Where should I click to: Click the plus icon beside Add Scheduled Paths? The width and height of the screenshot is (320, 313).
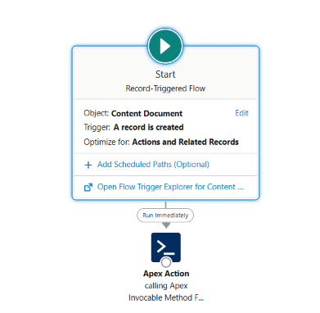pyautogui.click(x=88, y=165)
